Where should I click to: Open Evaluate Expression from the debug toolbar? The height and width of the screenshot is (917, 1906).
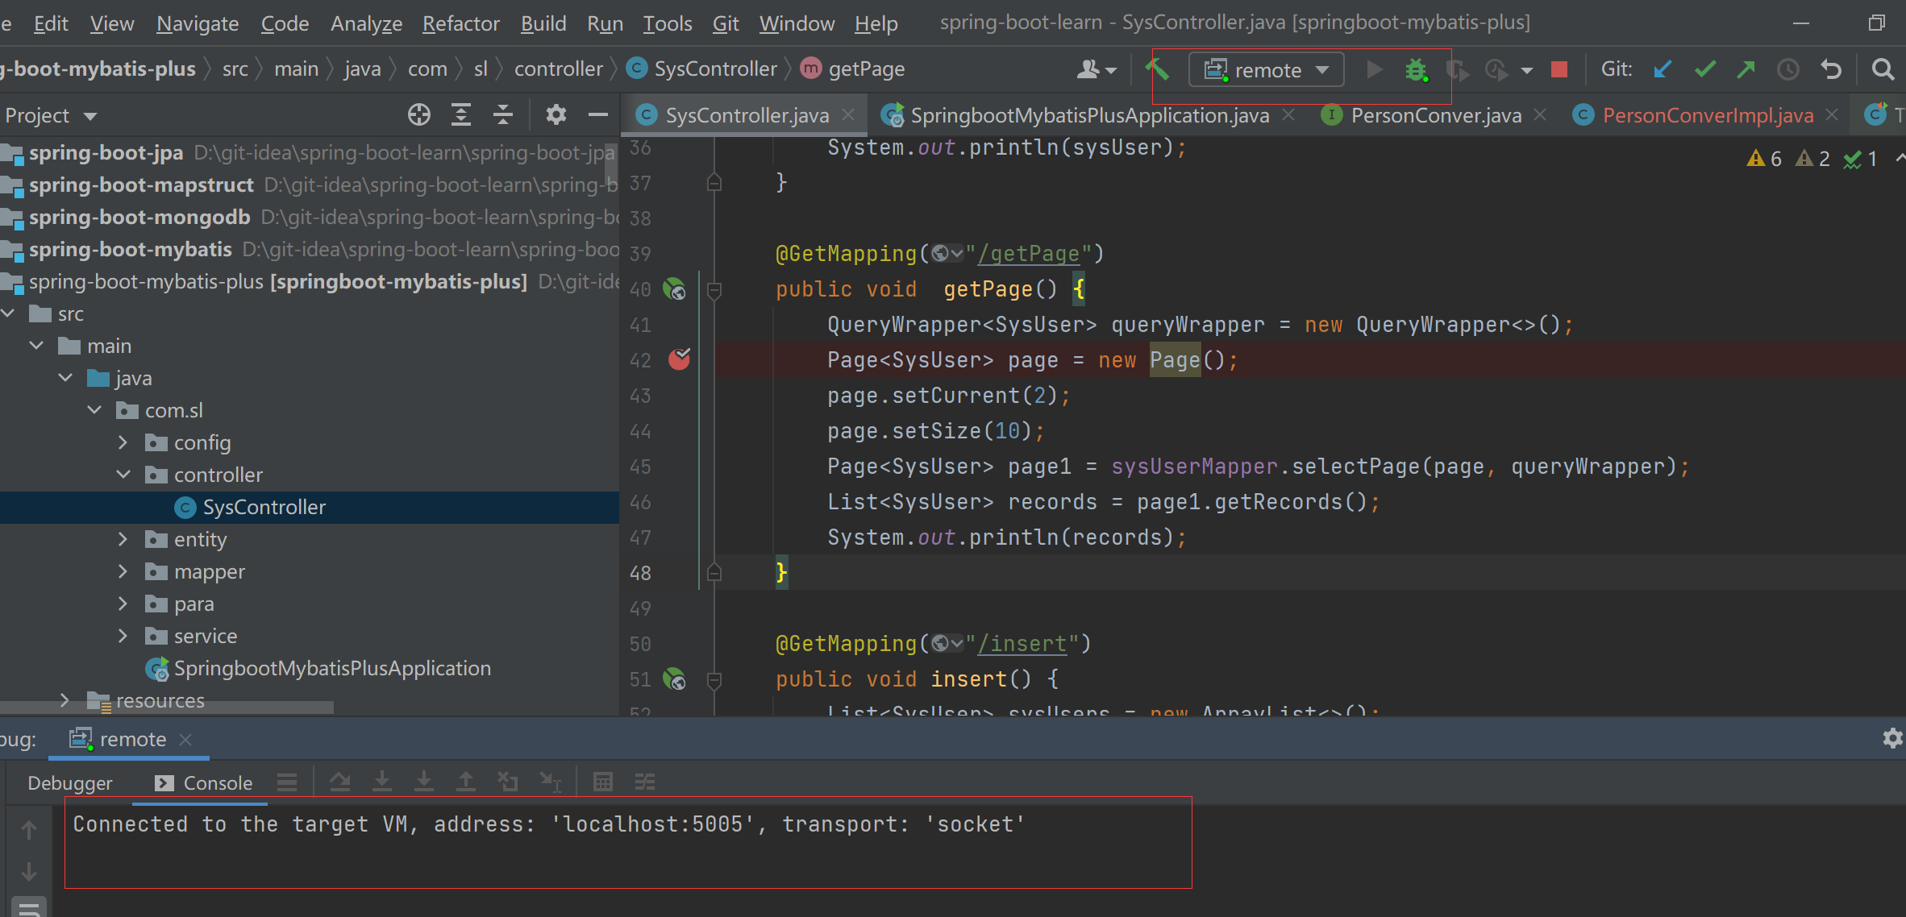[x=603, y=782]
